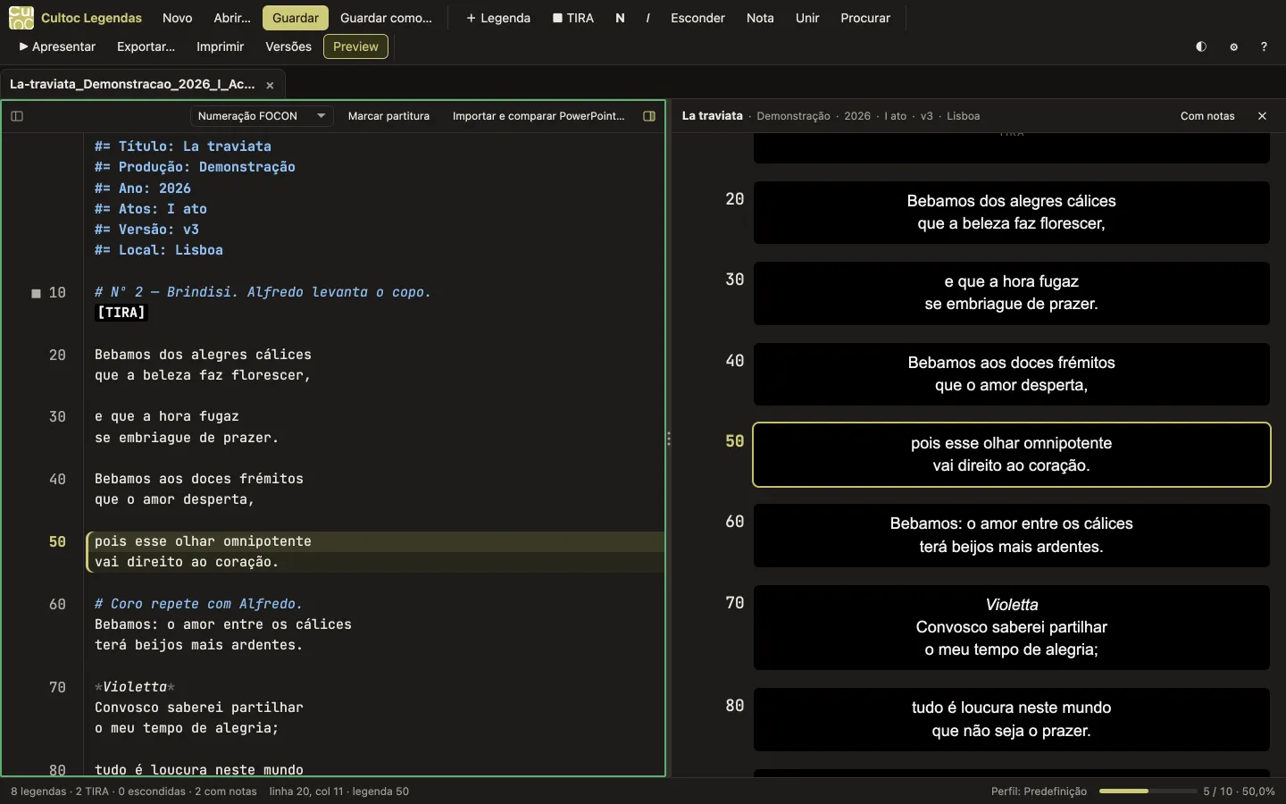Click the Guardar button
The height and width of the screenshot is (804, 1286).
tap(296, 18)
